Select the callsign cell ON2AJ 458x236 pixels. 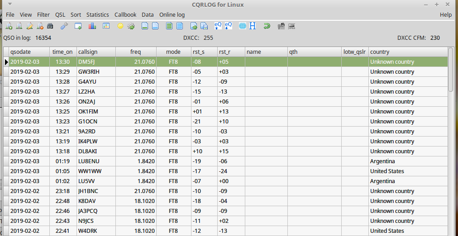pos(96,102)
